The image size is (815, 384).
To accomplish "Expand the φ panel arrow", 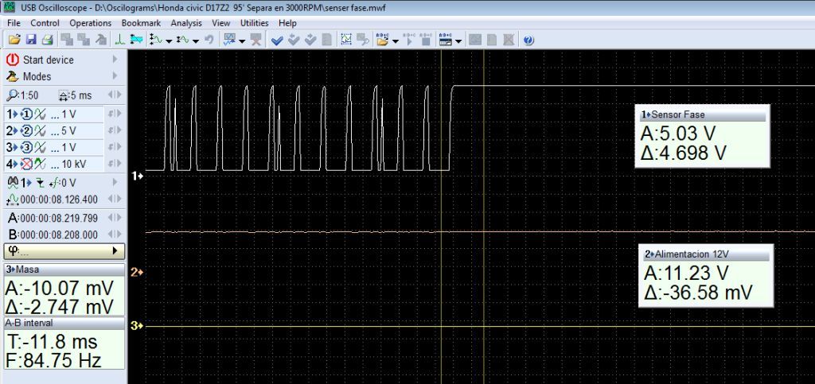I will click(x=115, y=251).
